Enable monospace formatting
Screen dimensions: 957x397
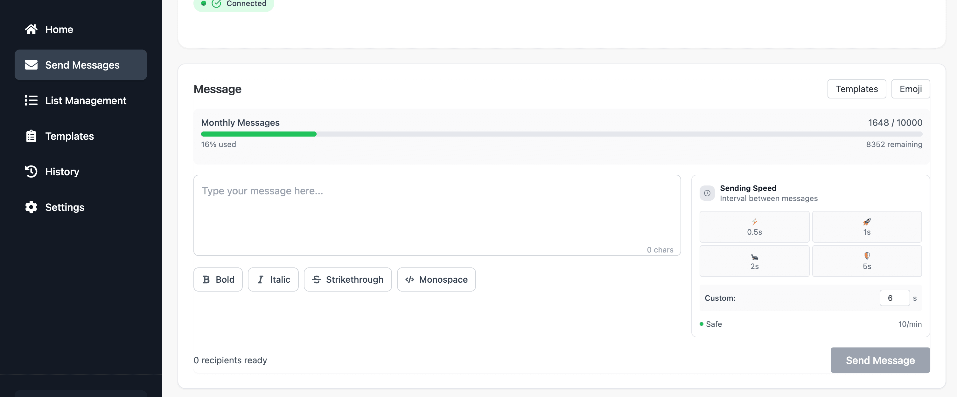tap(436, 279)
